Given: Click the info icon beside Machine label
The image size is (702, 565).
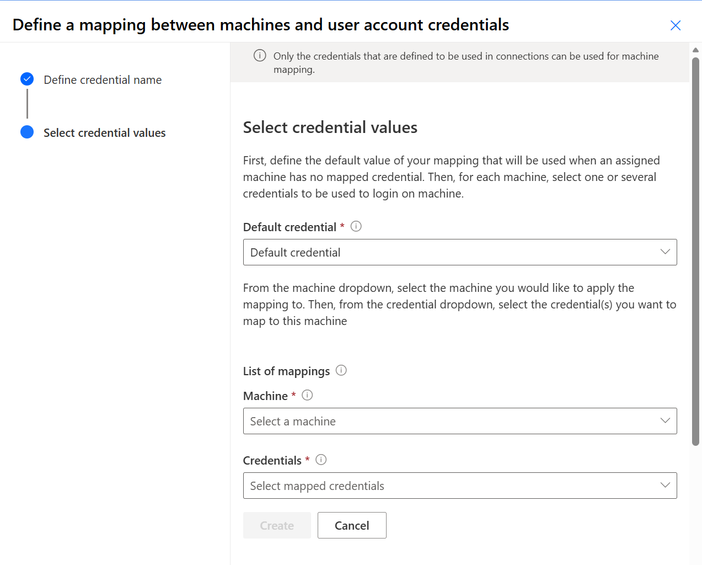Looking at the screenshot, I should pyautogui.click(x=307, y=395).
